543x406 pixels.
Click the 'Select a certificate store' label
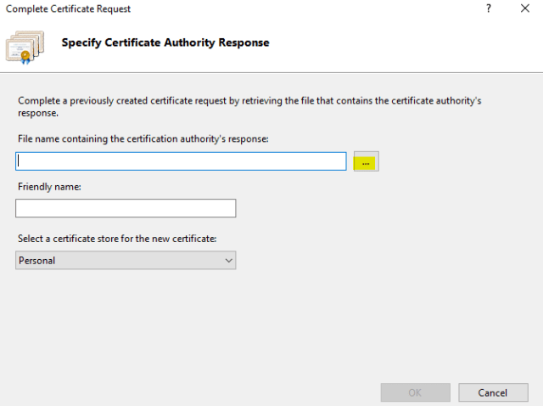pyautogui.click(x=115, y=240)
